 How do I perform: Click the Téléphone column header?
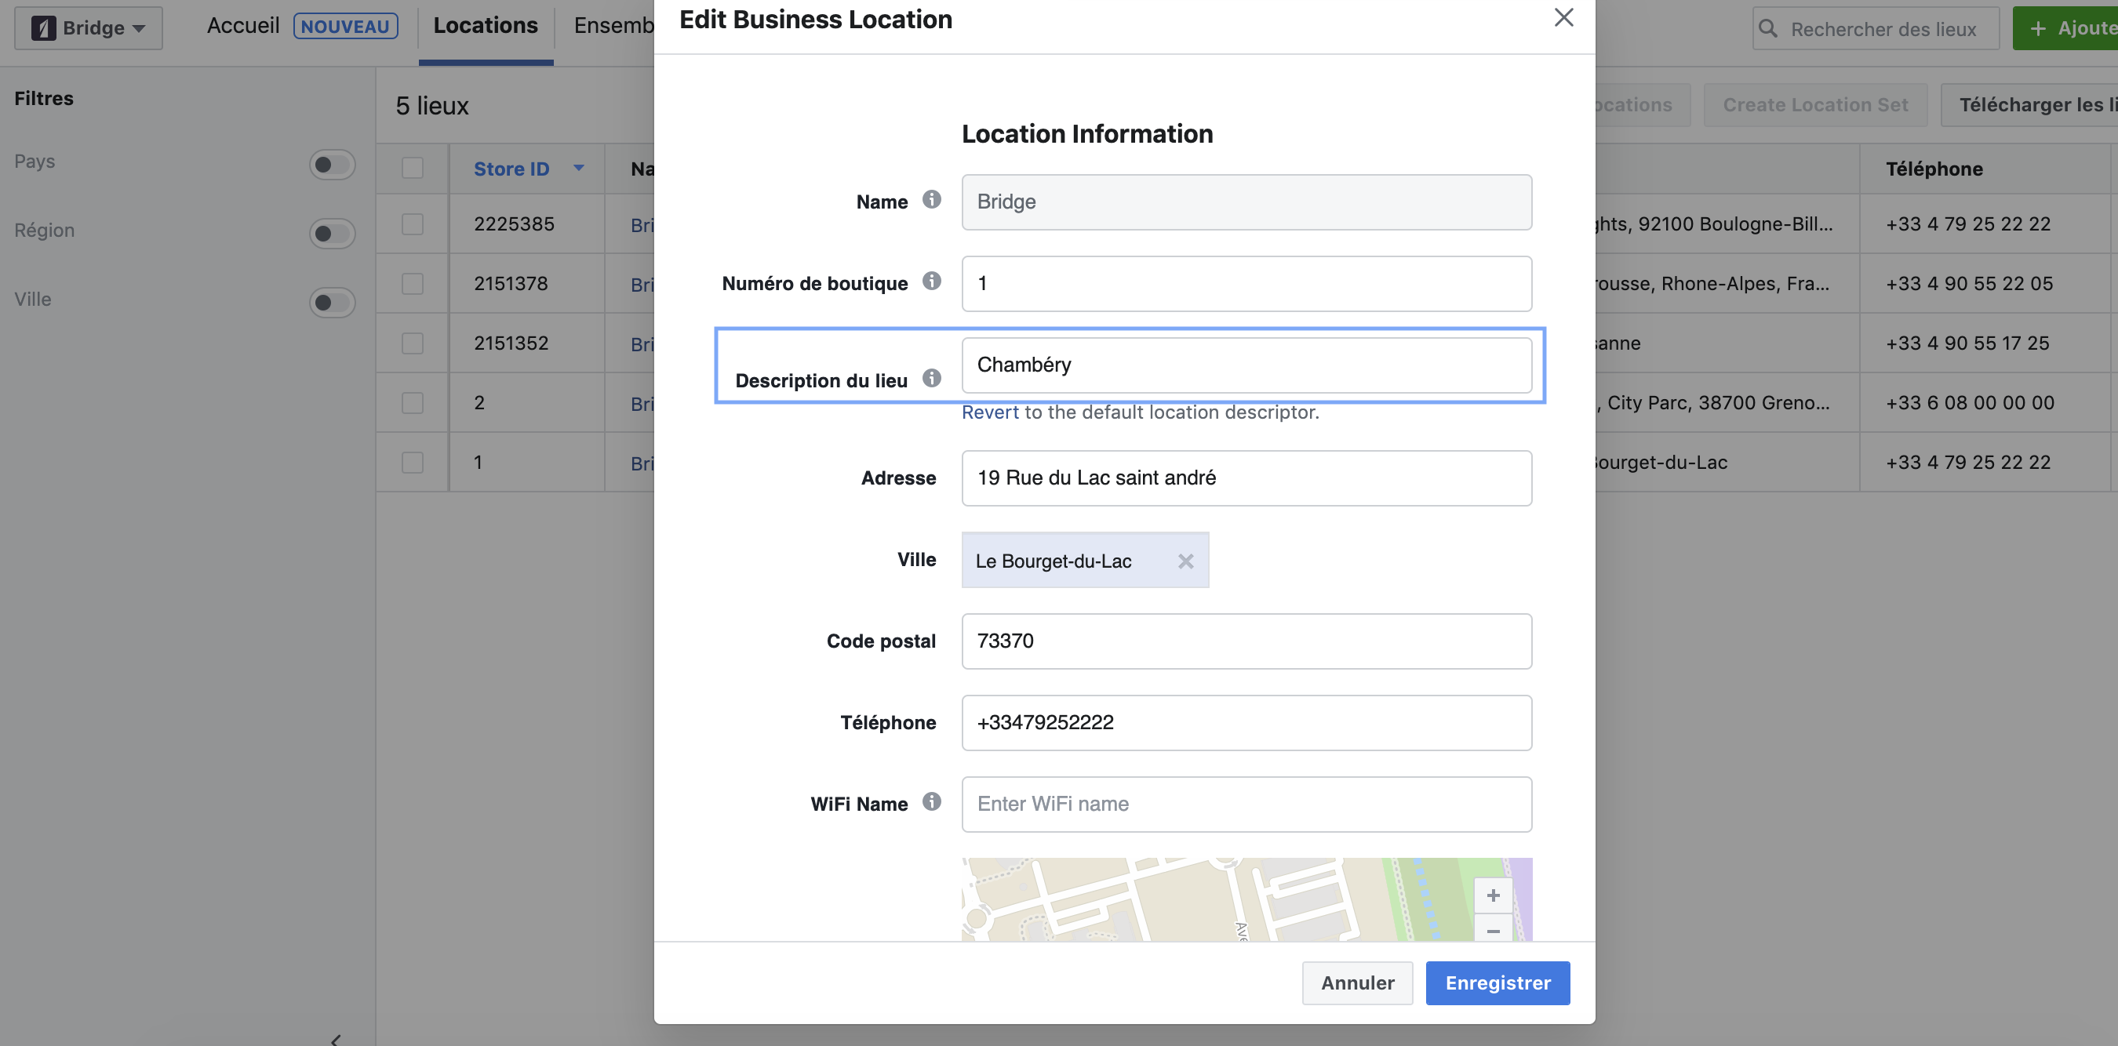(1934, 169)
